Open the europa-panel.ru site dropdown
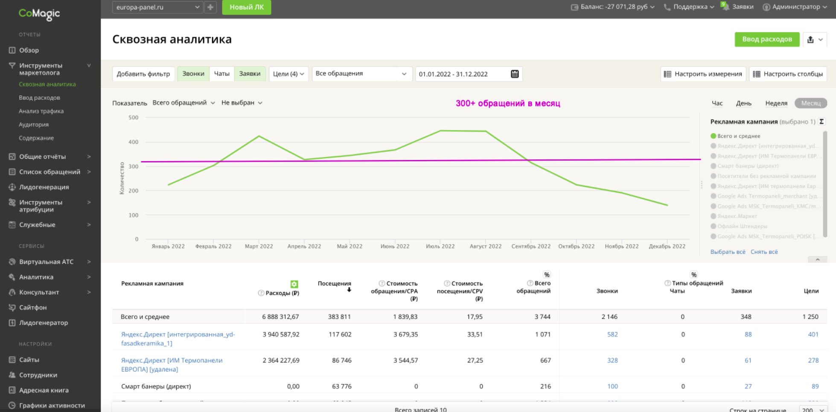This screenshot has height=412, width=836. [x=157, y=7]
